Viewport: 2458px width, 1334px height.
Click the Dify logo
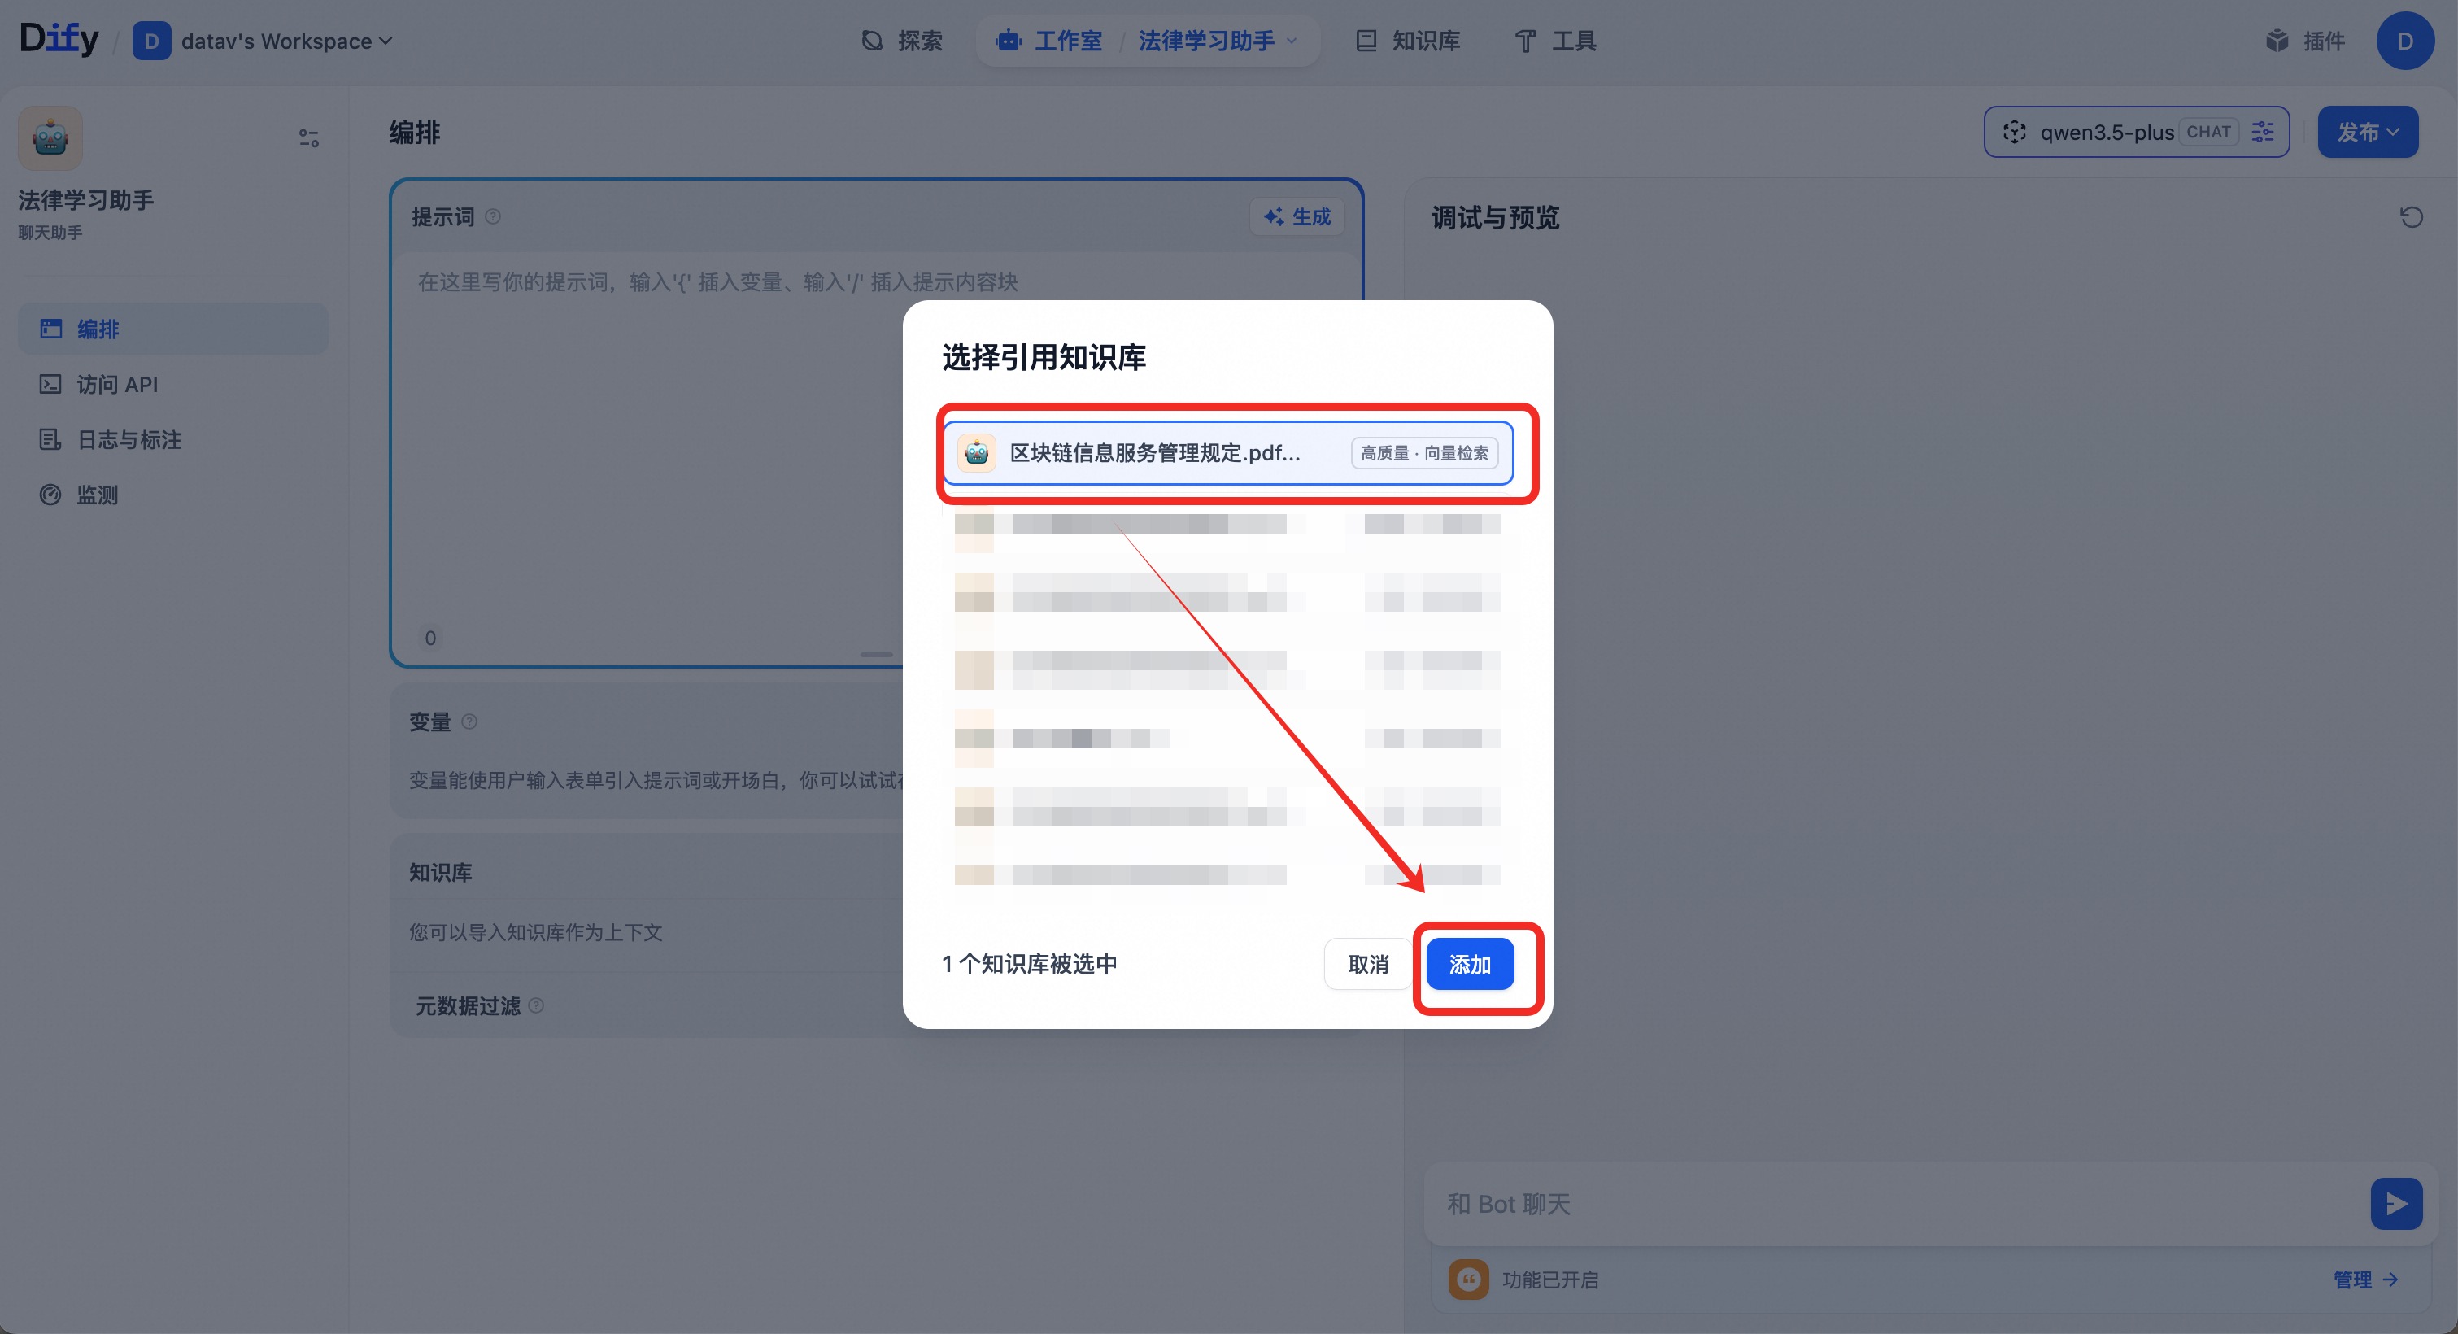(x=59, y=39)
